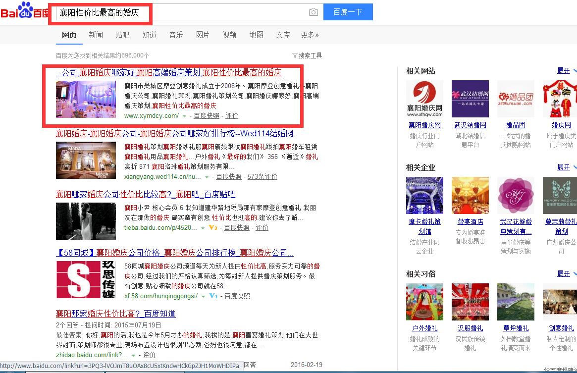
Task: Switch to the 新闻 tab
Action: [x=96, y=35]
